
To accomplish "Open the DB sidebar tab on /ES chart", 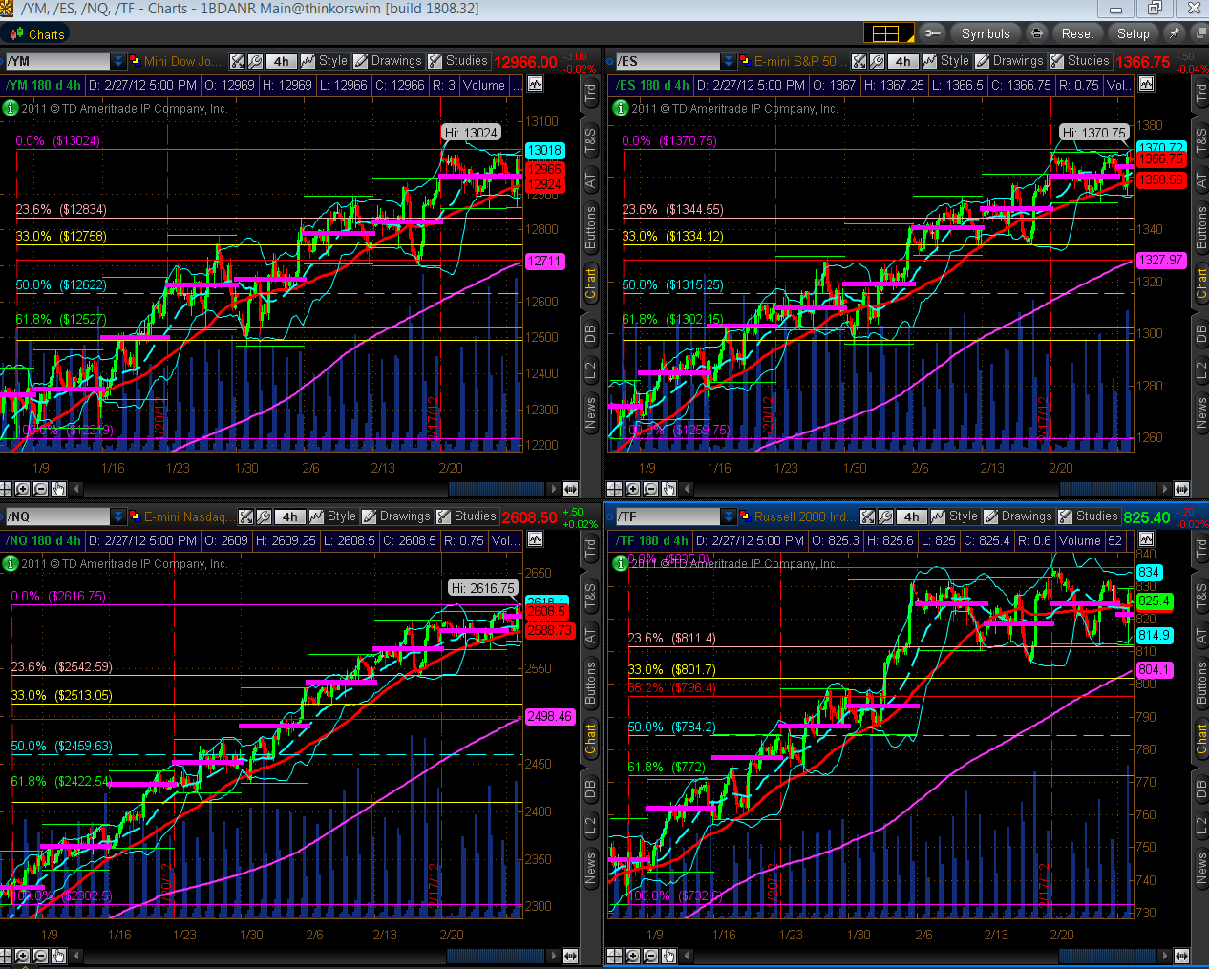I will tap(1200, 334).
